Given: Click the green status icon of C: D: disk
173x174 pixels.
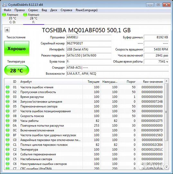Looking at the screenshot, I should point(4,15).
